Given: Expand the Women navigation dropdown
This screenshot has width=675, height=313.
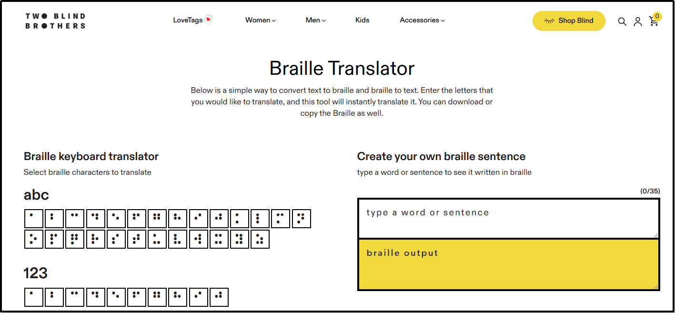Looking at the screenshot, I should click(260, 20).
